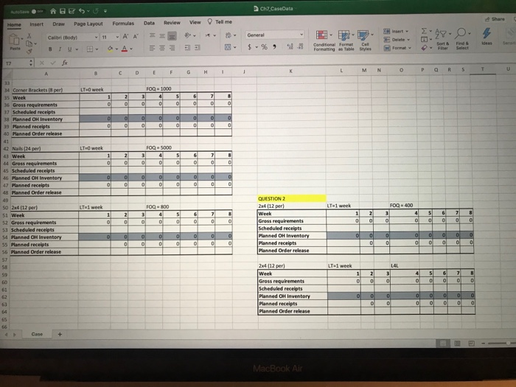
Task: Click the Sort & Filter icon
Action: point(442,39)
